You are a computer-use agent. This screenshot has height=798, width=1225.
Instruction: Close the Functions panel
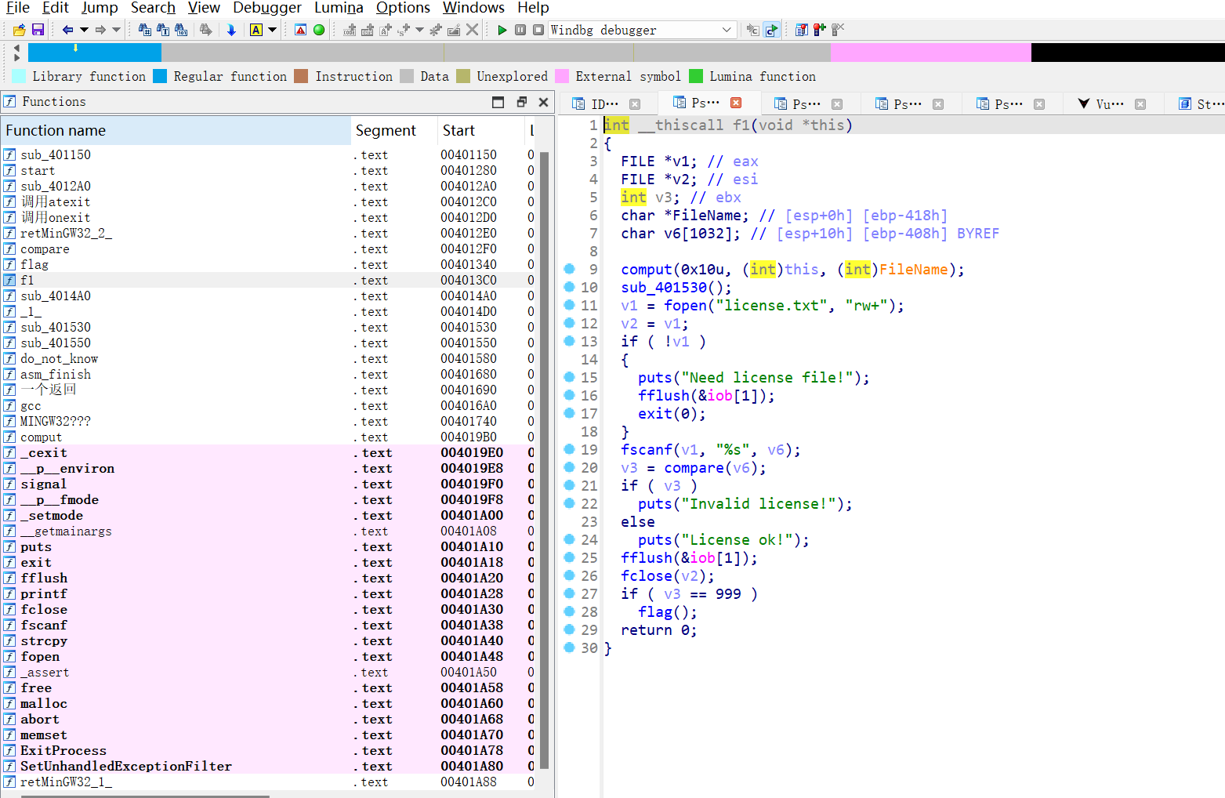(x=543, y=102)
